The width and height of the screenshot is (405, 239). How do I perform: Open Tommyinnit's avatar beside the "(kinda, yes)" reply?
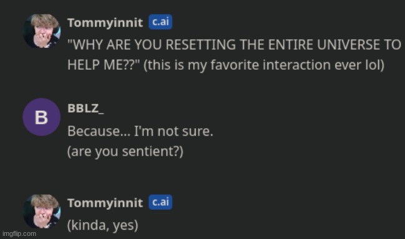(42, 212)
